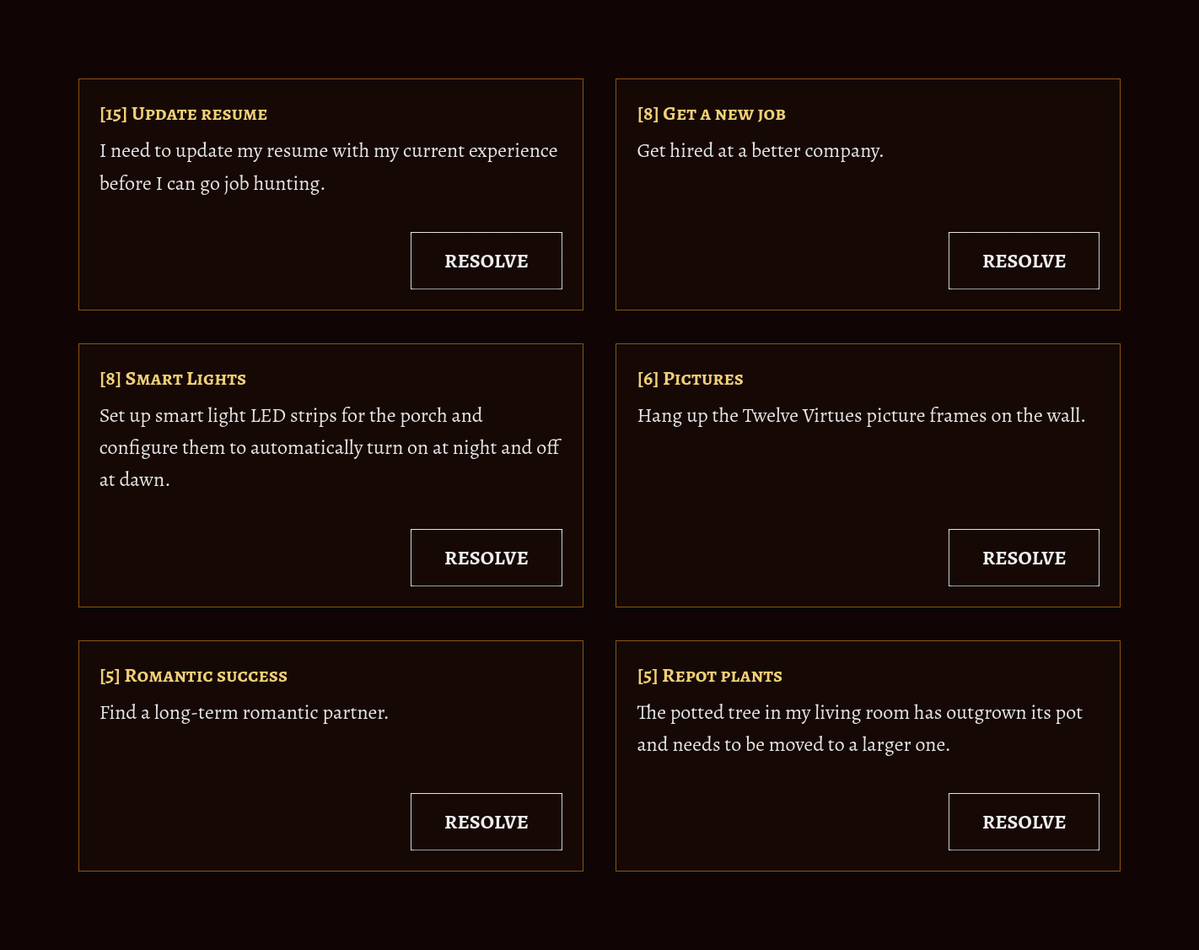
Task: Click the smart light LED strips description
Action: [330, 447]
